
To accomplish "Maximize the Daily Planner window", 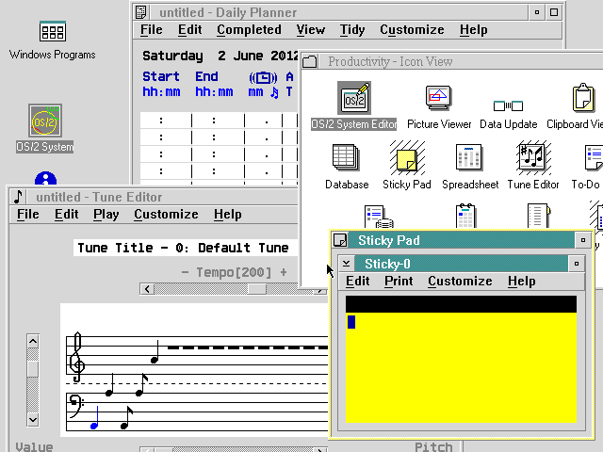I will coord(554,12).
